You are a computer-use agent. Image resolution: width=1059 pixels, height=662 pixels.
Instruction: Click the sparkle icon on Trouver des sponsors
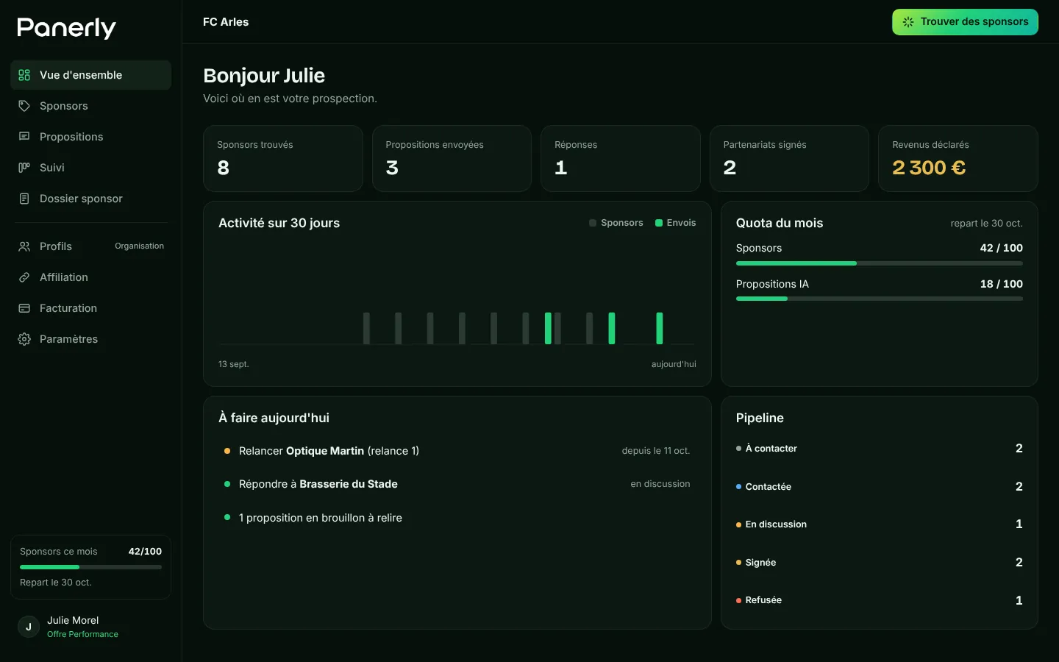point(908,22)
